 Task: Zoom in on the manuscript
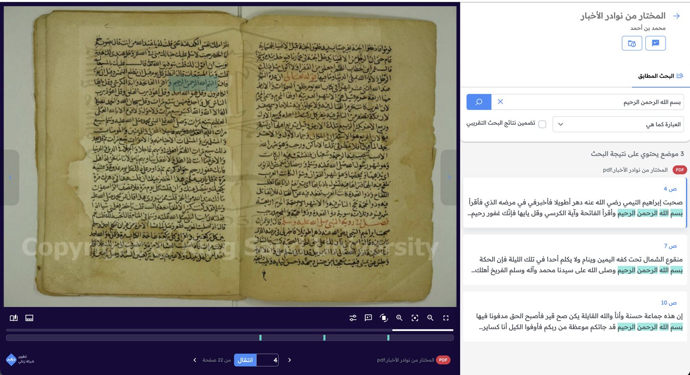click(x=399, y=318)
